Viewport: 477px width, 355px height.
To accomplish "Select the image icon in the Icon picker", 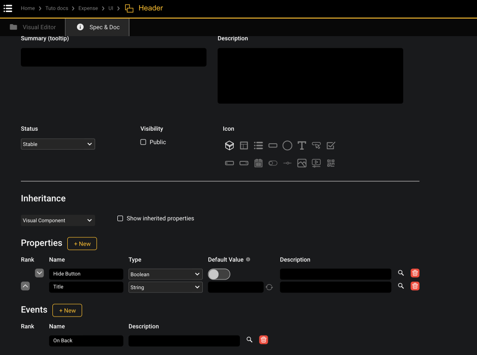I will click(x=302, y=163).
